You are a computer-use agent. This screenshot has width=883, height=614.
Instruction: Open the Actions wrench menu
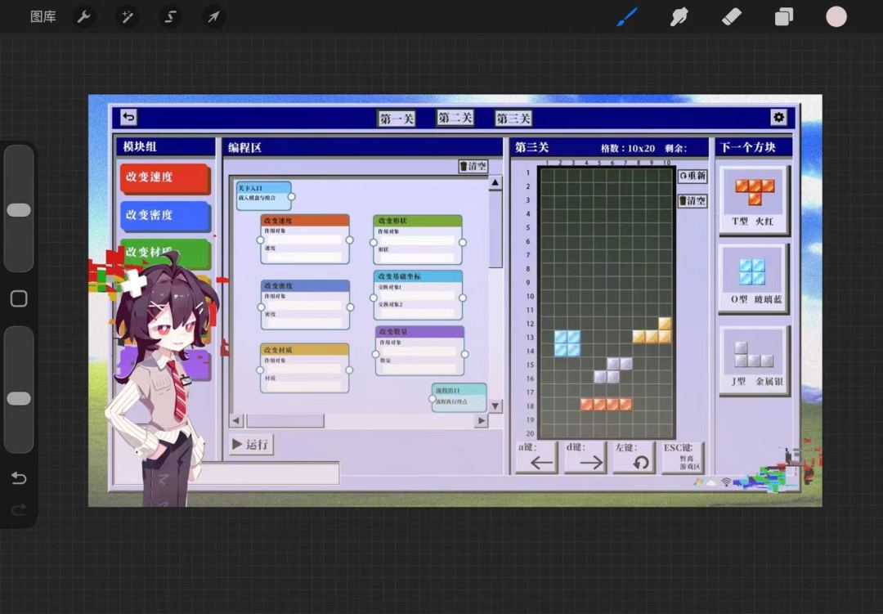84,17
